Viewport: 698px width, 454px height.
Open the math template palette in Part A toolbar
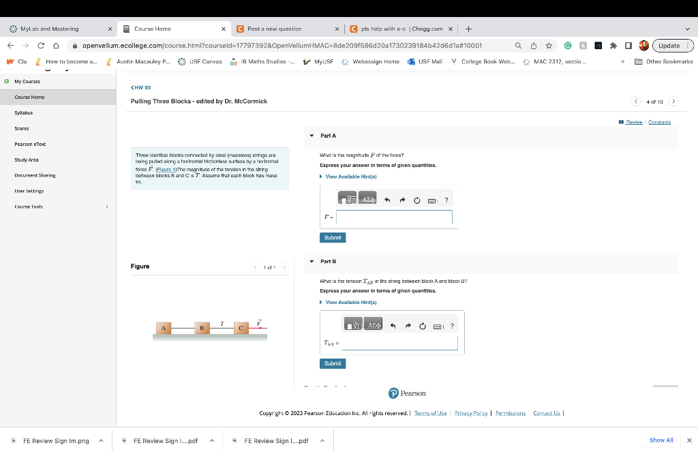click(x=348, y=199)
